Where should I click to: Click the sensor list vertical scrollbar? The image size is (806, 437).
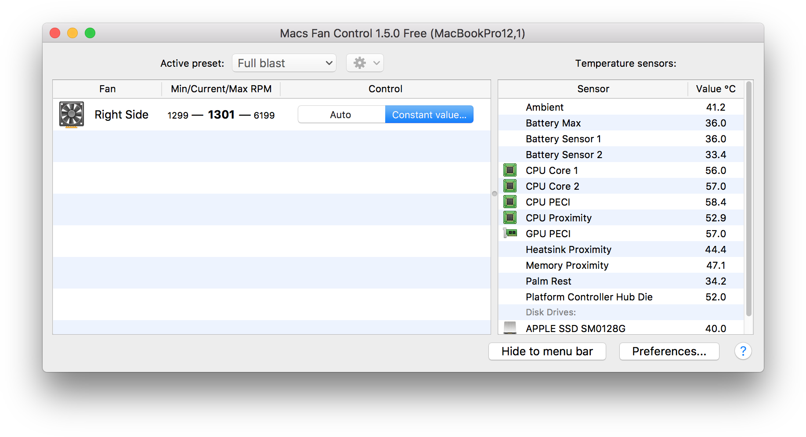[748, 199]
